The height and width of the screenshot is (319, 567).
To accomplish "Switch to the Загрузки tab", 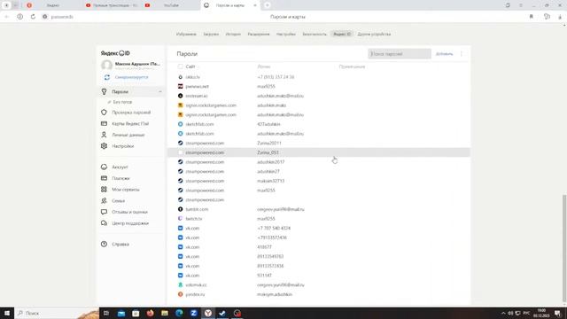I will 211,34.
